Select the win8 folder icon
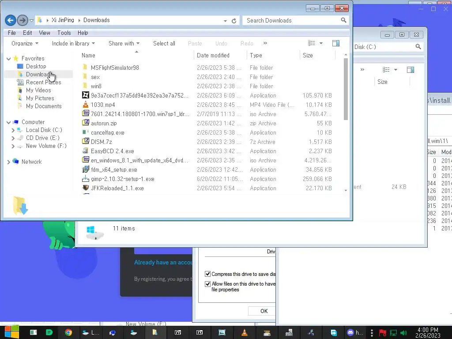Screen dimensions: 452x339 [85, 86]
